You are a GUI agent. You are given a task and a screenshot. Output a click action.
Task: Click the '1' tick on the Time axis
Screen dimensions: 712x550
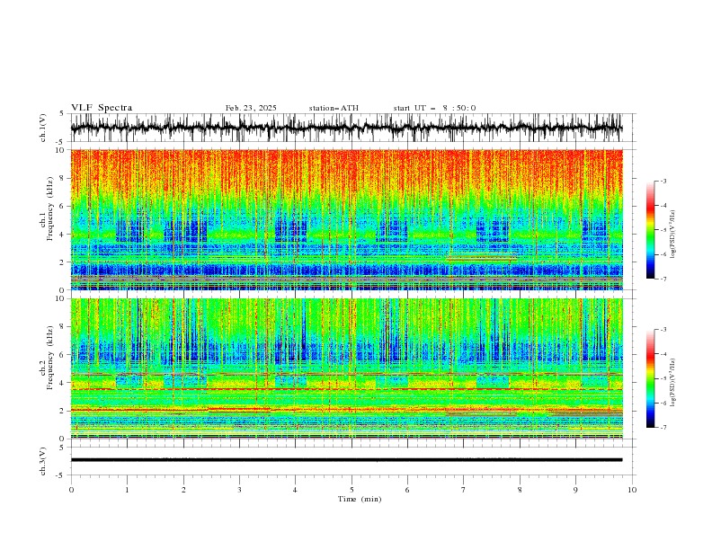click(127, 490)
